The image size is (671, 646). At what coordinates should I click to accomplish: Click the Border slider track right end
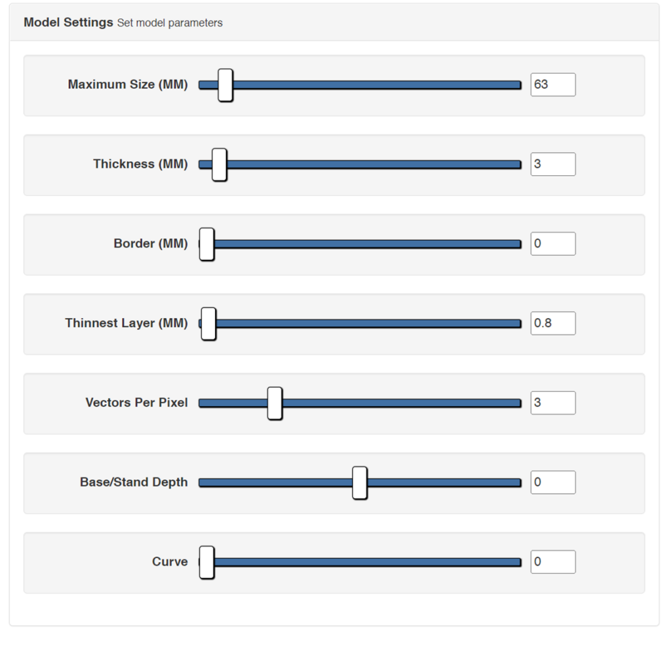(518, 244)
